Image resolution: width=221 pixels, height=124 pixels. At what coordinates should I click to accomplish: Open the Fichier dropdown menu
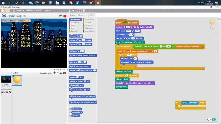click(20, 10)
